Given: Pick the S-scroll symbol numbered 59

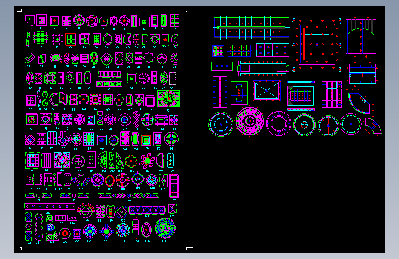Looking at the screenshot, I should (x=45, y=99).
